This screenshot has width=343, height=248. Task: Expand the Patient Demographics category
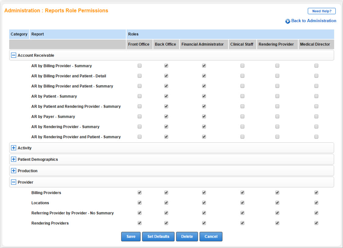tap(13, 159)
